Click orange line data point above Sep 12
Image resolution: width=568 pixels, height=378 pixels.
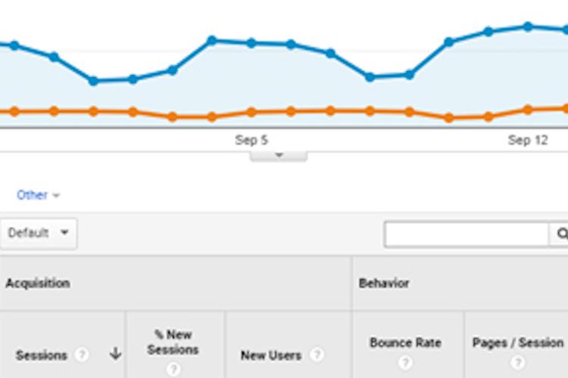528,110
